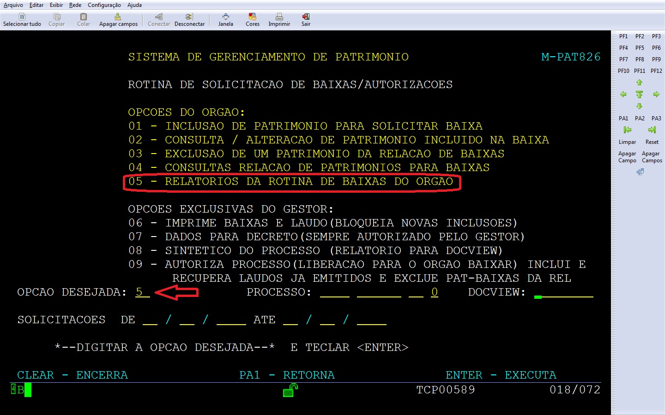
Task: Click the Imprimir printer icon
Action: pos(279,17)
